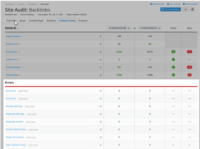Screen dimensions: 200x149
Task: Click the info icon beside General heading
Action: [18, 28]
